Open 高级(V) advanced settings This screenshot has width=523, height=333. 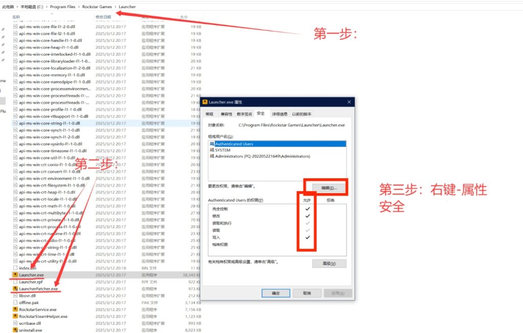[329, 264]
